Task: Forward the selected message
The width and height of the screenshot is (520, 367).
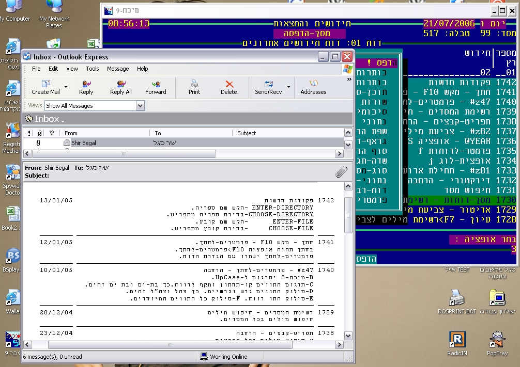Action: (x=156, y=87)
